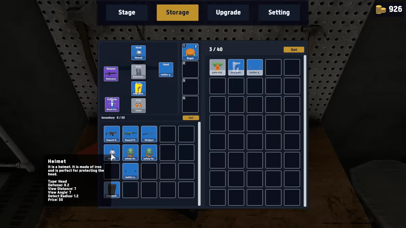Pick the leather gloves in the Hand slot
This screenshot has width=406, height=228.
pos(166,70)
